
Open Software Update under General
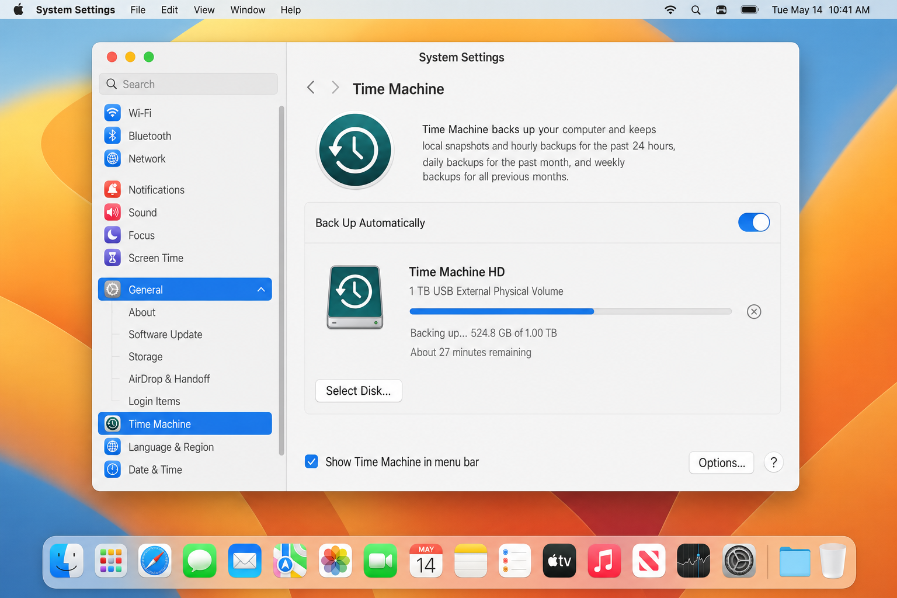point(165,335)
